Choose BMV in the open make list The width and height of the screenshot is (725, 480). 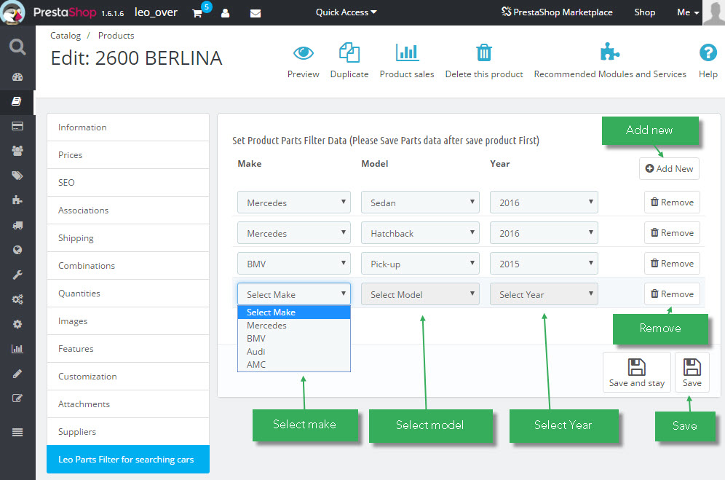(x=294, y=339)
